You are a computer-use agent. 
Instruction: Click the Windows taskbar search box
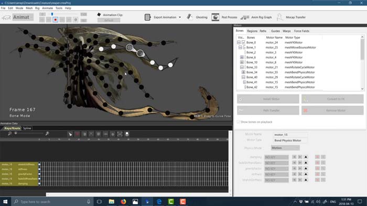52,201
